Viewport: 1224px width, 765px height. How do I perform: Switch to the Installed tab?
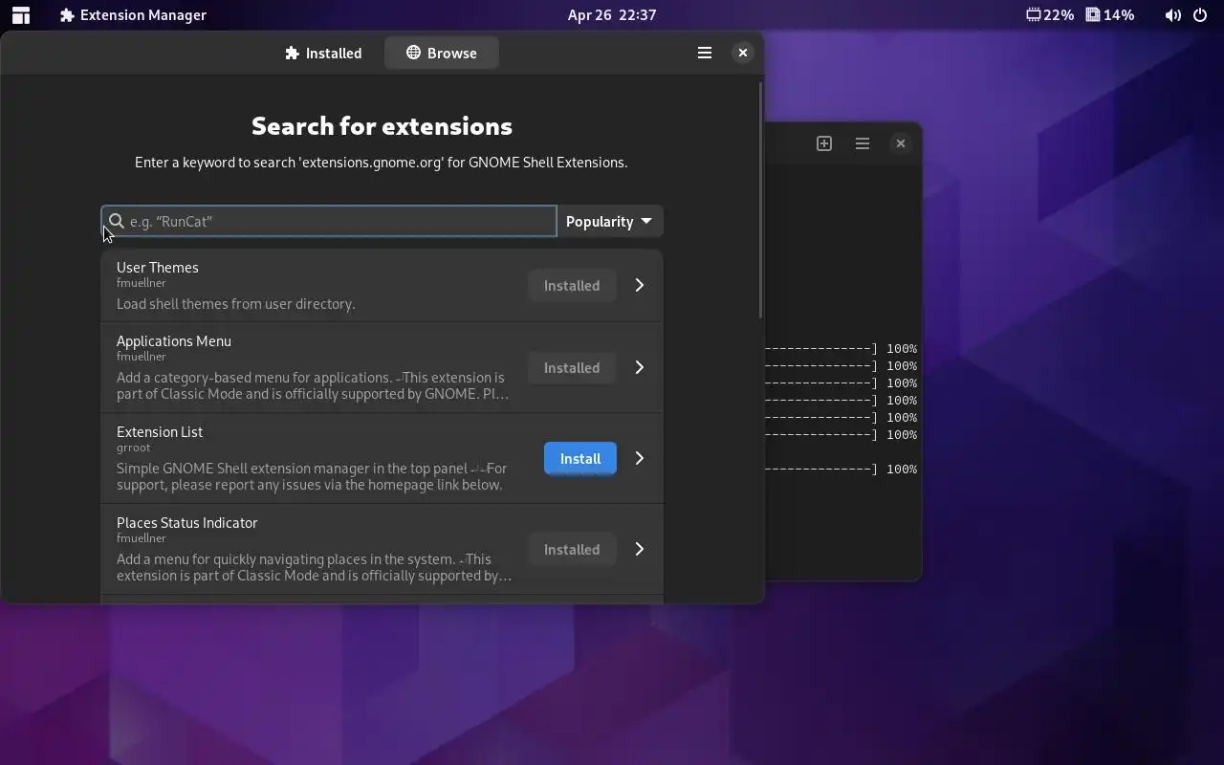coord(323,53)
